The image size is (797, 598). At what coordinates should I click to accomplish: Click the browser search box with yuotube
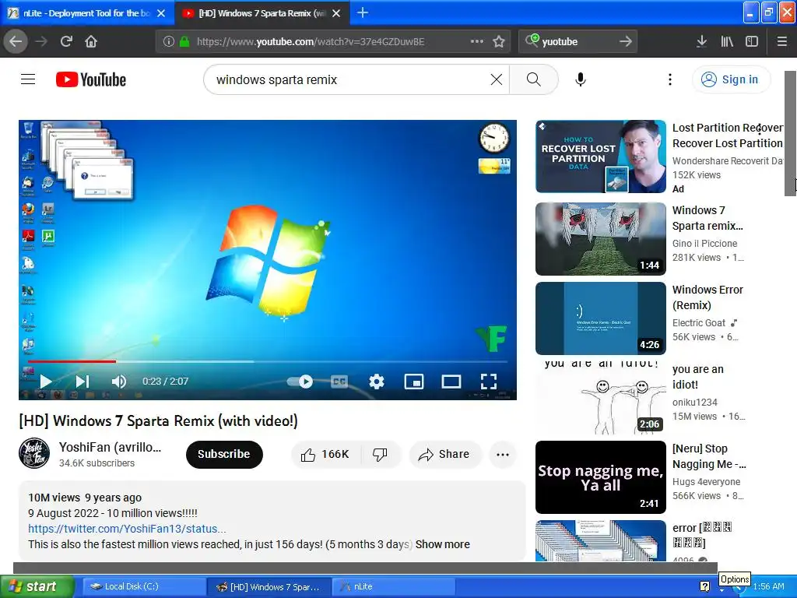pos(577,42)
